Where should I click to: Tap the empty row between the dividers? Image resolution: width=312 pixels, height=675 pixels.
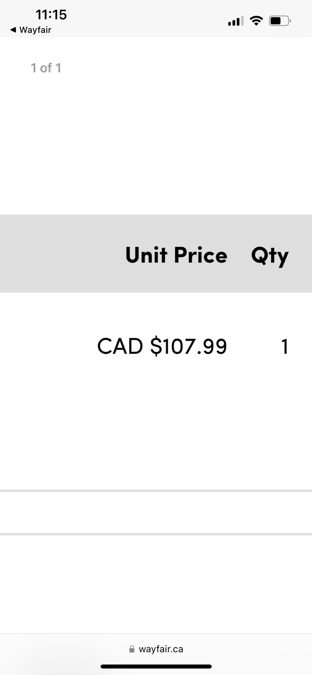[x=156, y=512]
